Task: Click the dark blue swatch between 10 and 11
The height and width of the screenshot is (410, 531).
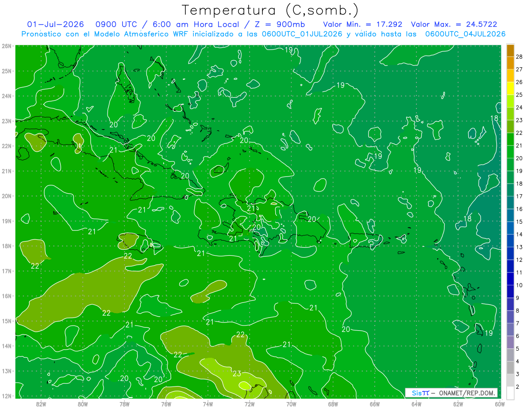Action: (510, 279)
